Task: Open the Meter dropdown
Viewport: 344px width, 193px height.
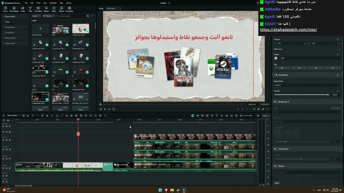Action: [x=266, y=116]
